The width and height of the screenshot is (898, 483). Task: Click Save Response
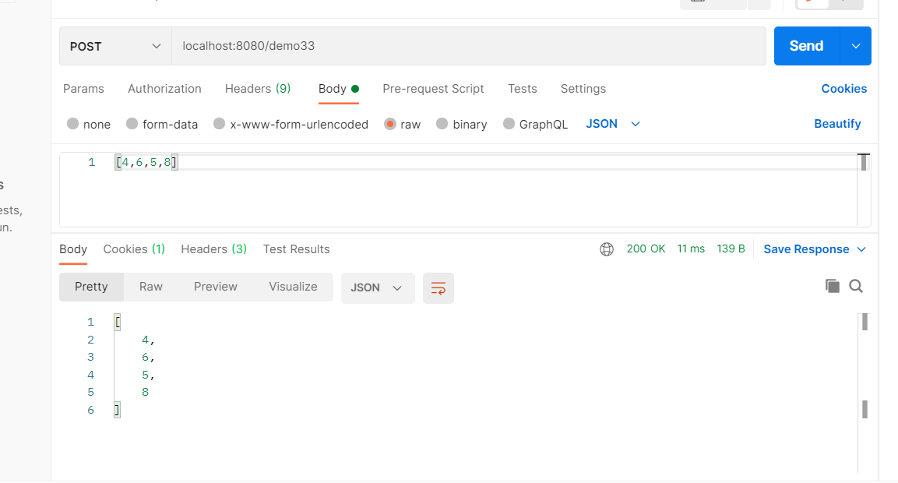click(806, 249)
